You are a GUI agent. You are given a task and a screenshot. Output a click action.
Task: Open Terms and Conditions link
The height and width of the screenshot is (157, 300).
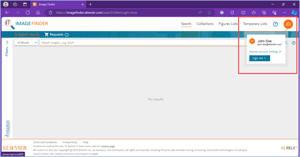point(45,142)
